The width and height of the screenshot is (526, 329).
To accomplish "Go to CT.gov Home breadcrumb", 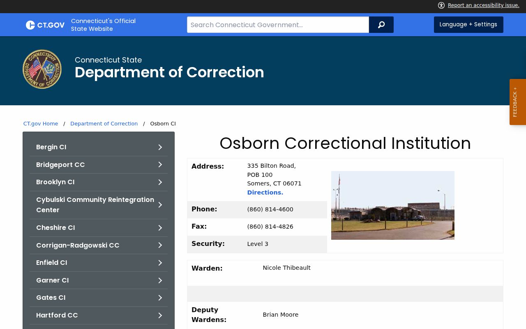I will tap(41, 124).
